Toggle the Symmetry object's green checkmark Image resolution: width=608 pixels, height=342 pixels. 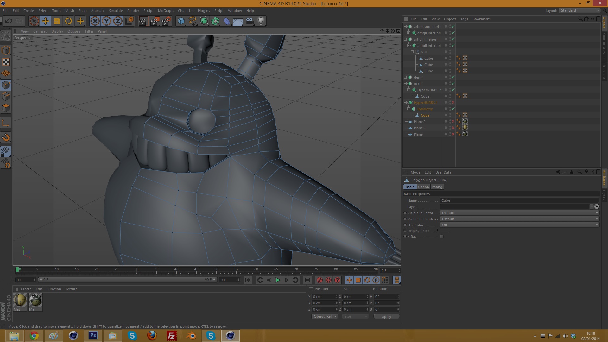point(453,109)
